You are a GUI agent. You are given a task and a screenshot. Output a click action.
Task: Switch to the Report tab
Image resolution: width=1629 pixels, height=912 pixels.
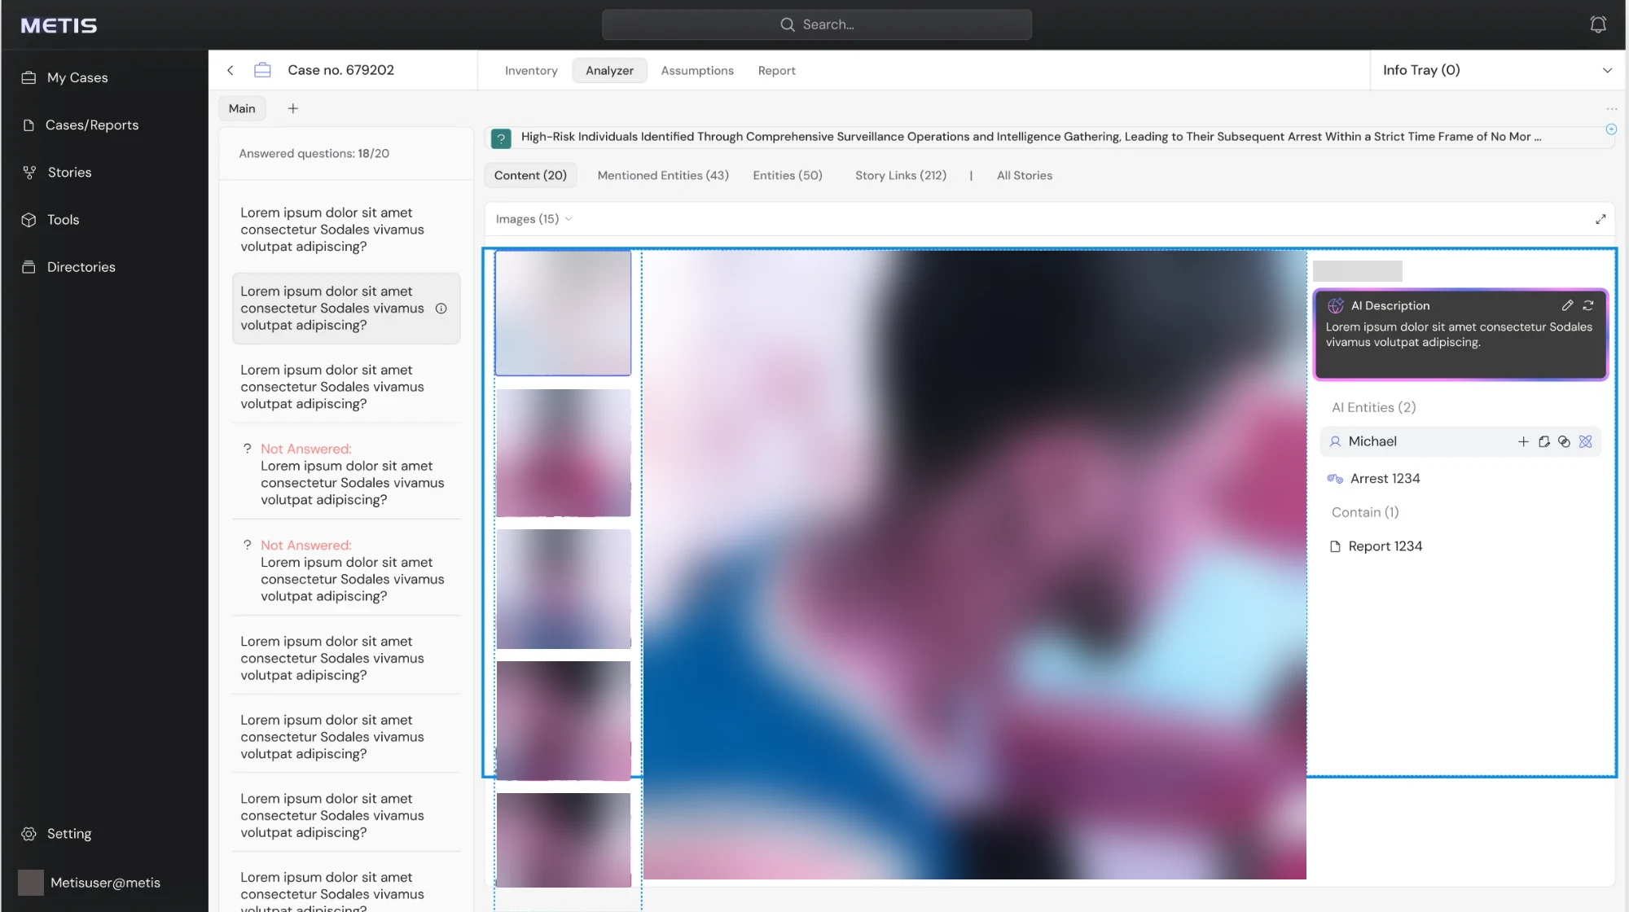point(776,71)
